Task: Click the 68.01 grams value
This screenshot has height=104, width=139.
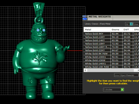Action: point(115,67)
